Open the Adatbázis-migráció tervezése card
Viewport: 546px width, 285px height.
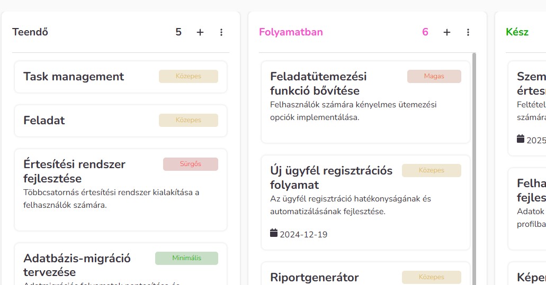tap(77, 265)
